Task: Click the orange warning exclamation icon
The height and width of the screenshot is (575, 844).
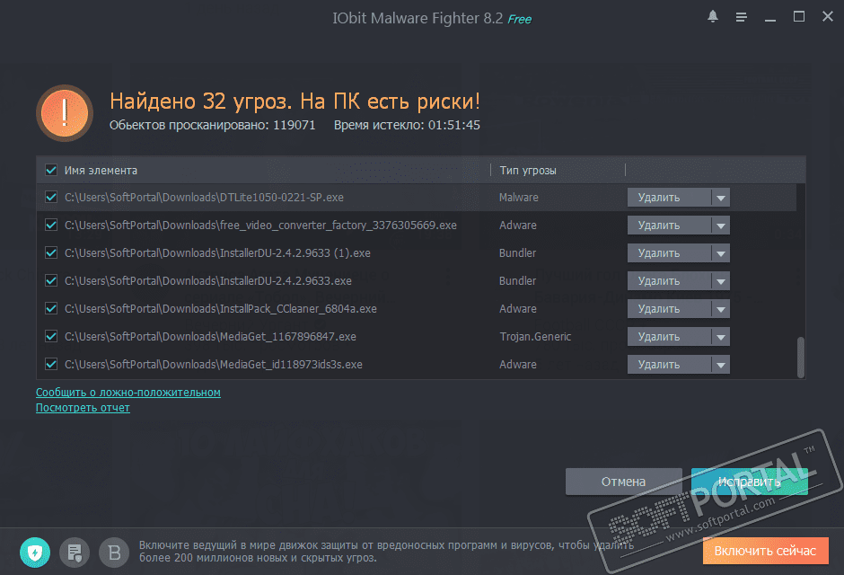Action: 65,113
